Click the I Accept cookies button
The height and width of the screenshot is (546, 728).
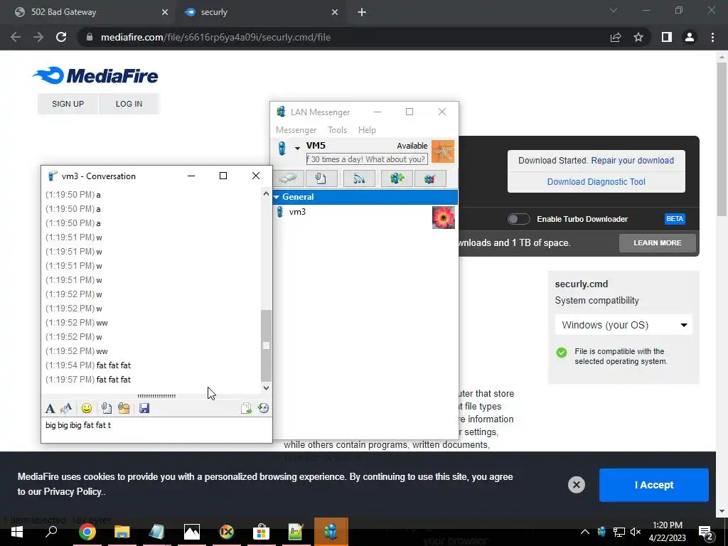click(x=654, y=485)
